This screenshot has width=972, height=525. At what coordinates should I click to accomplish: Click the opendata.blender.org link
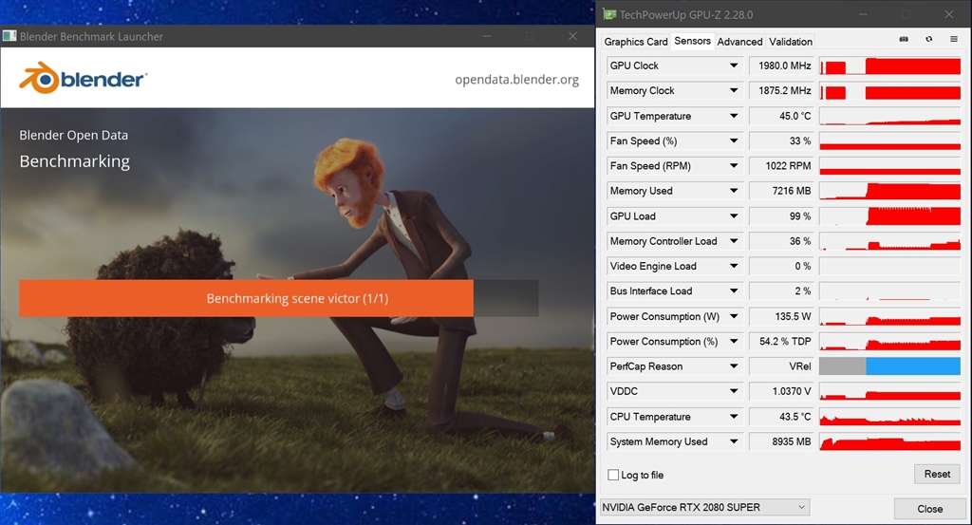pos(516,80)
